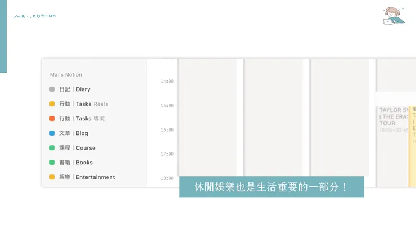Click the Mai's Notion section header

(66, 75)
